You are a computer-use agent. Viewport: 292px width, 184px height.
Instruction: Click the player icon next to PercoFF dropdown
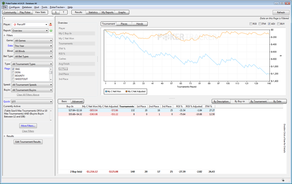(50, 24)
